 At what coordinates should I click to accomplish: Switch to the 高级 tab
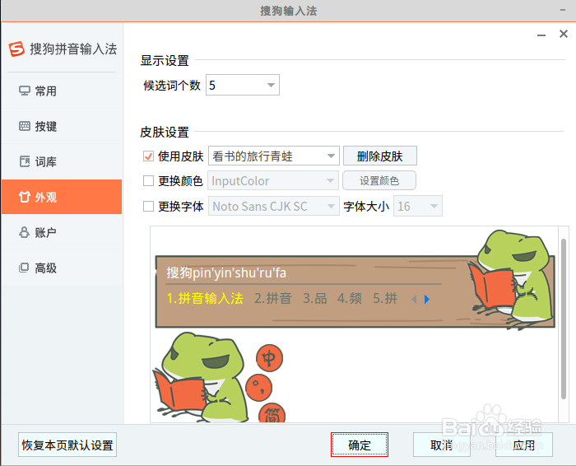point(62,268)
